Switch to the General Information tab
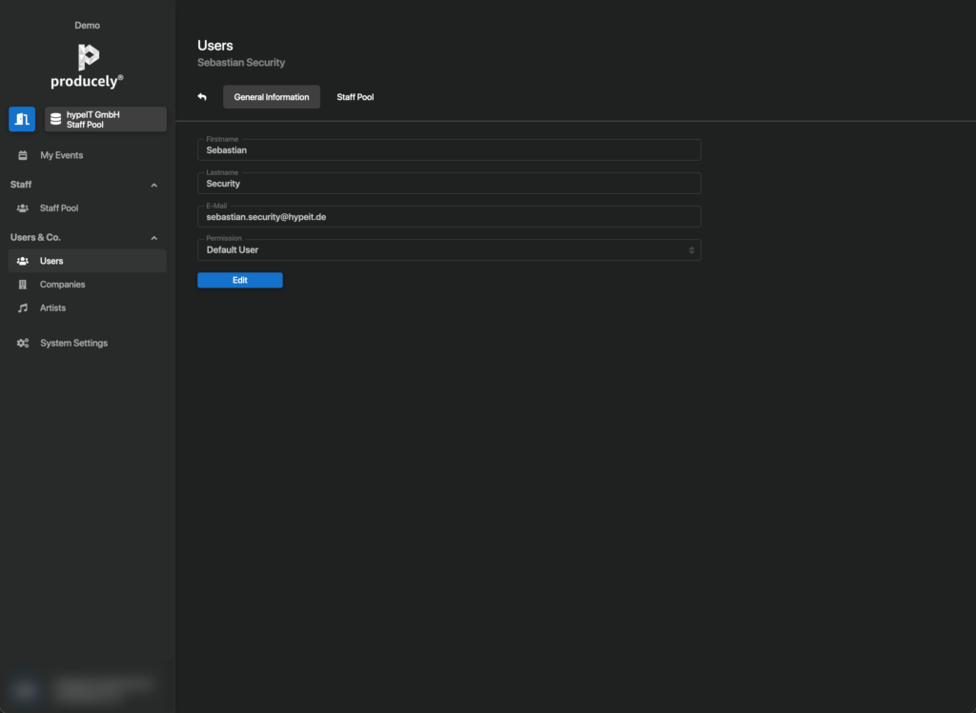Viewport: 976px width, 713px height. pos(272,97)
